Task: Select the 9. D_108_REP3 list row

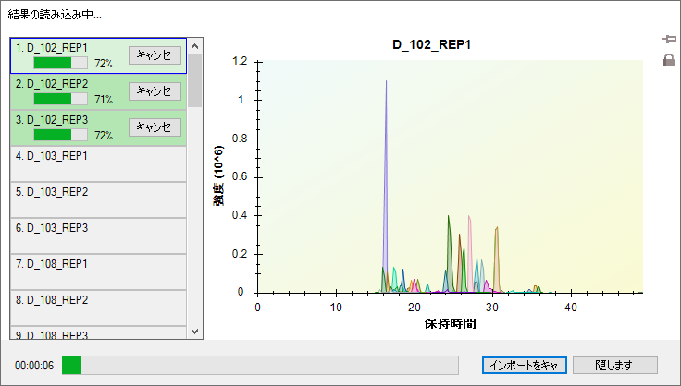Action: coord(99,332)
